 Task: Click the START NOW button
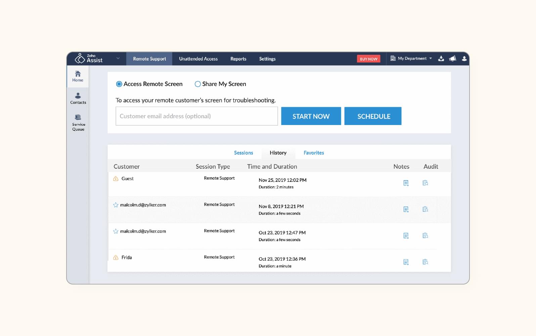311,116
